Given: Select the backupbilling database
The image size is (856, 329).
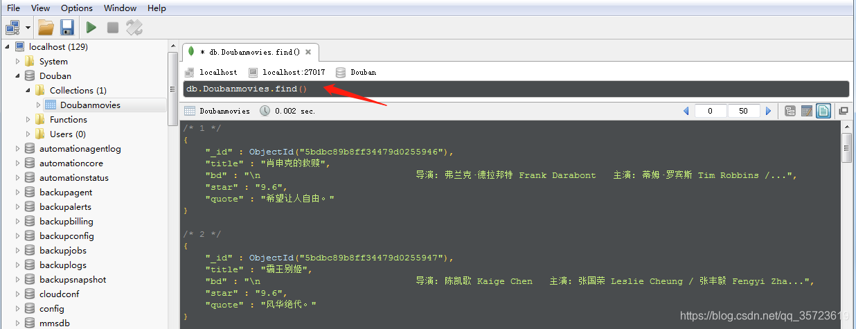Looking at the screenshot, I should pyautogui.click(x=66, y=221).
